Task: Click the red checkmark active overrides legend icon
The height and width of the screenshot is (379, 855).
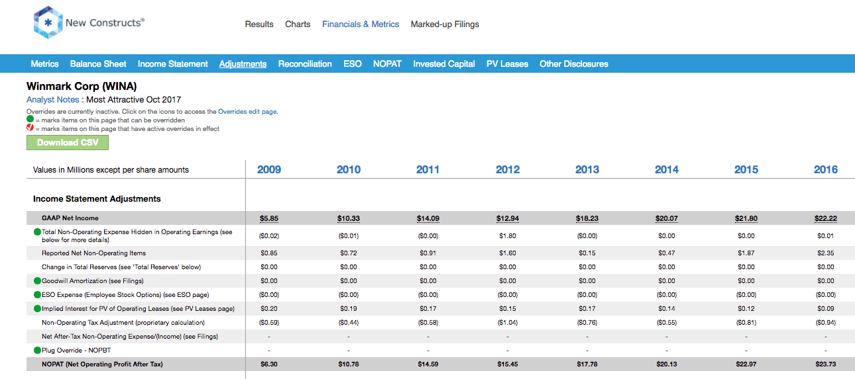Action: coord(30,128)
